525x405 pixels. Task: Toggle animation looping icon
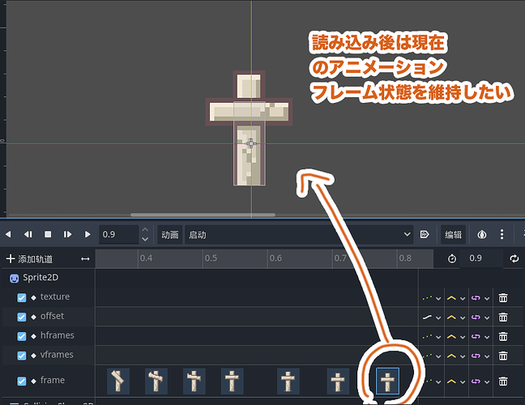514,258
